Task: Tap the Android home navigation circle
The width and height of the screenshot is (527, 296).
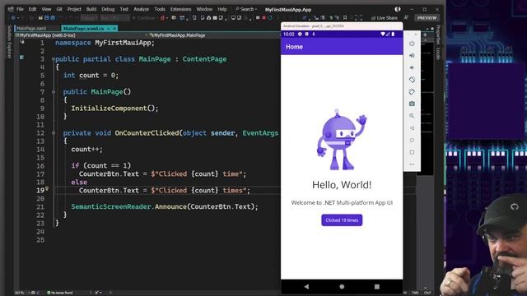Action: [342, 287]
